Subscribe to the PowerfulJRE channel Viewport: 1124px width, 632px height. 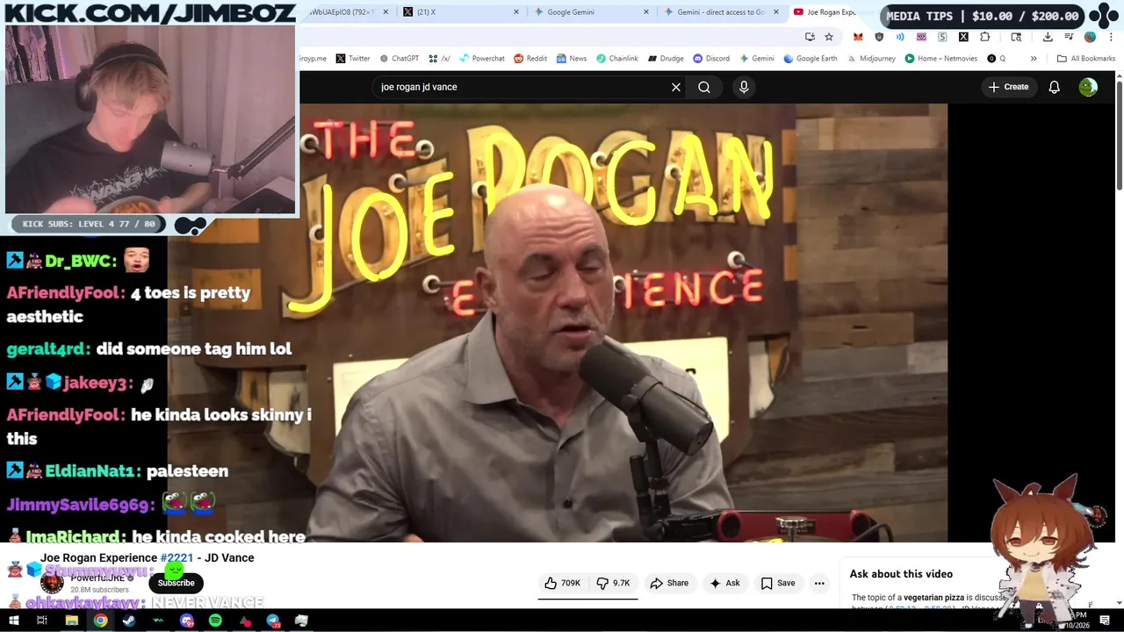(177, 583)
